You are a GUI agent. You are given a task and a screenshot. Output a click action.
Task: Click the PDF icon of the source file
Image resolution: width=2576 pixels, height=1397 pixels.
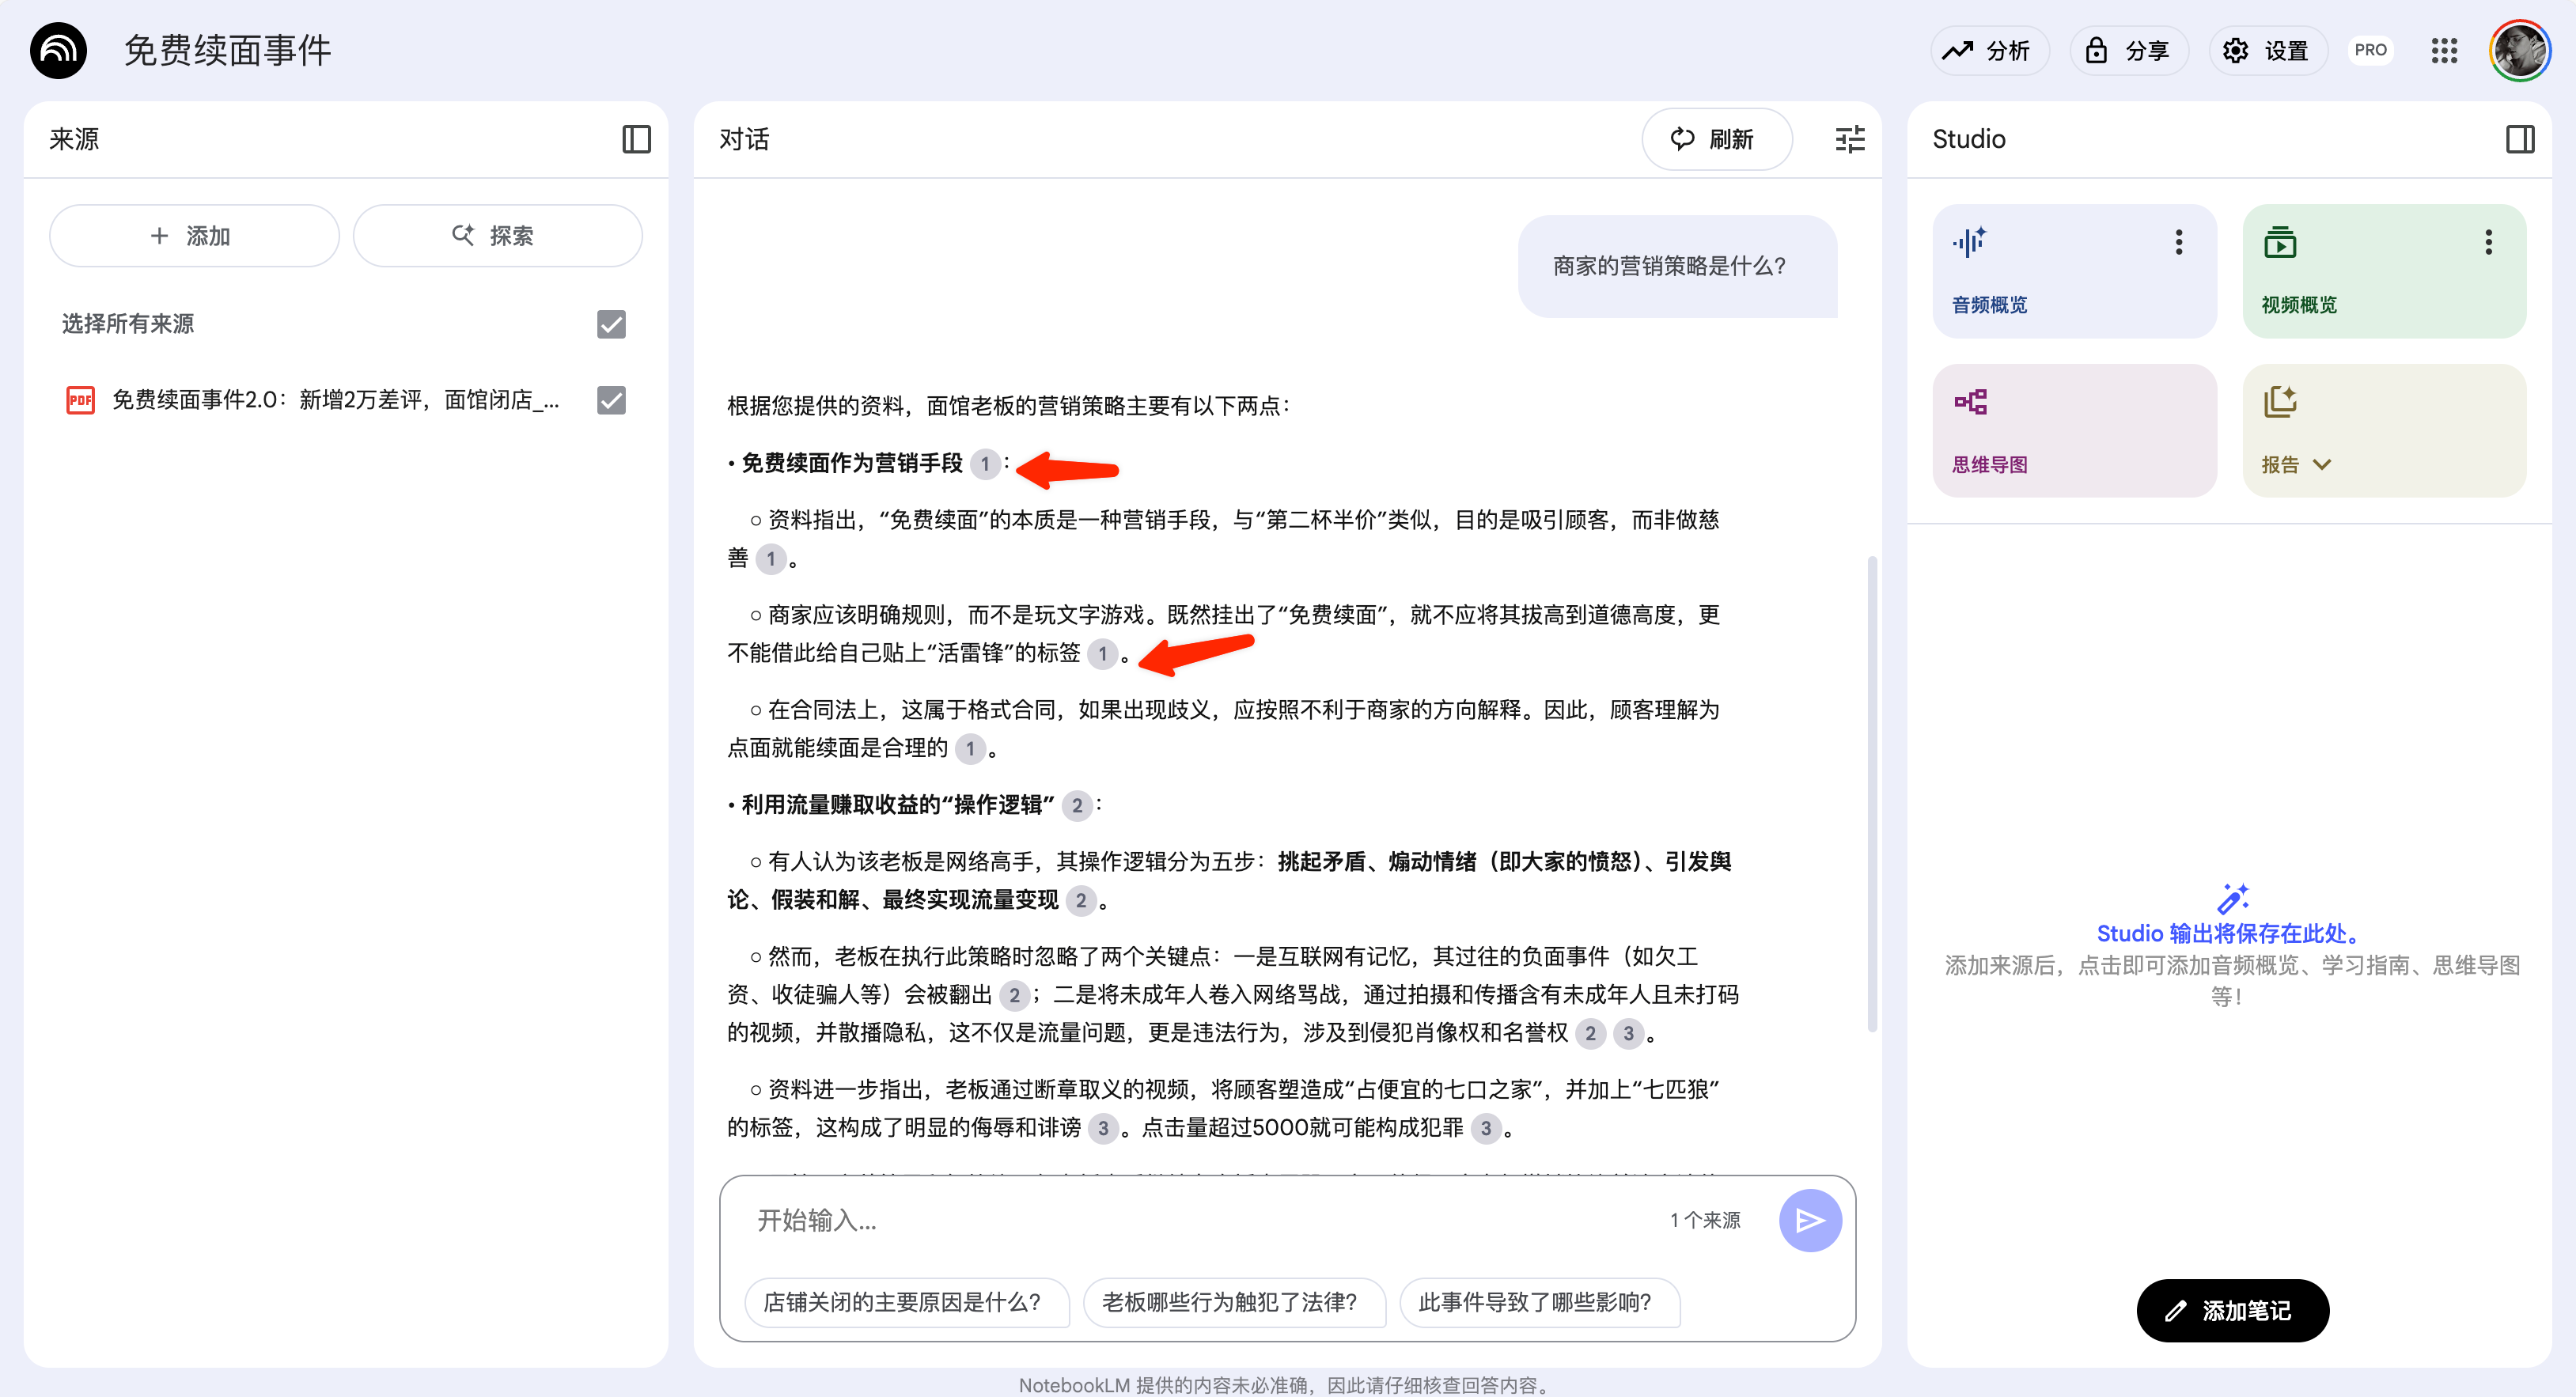(x=80, y=401)
